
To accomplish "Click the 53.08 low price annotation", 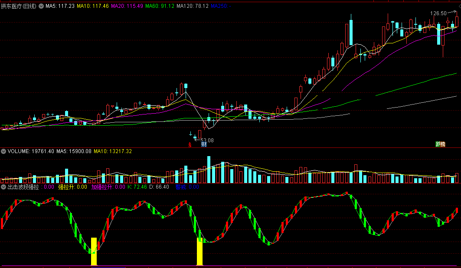I will point(207,141).
